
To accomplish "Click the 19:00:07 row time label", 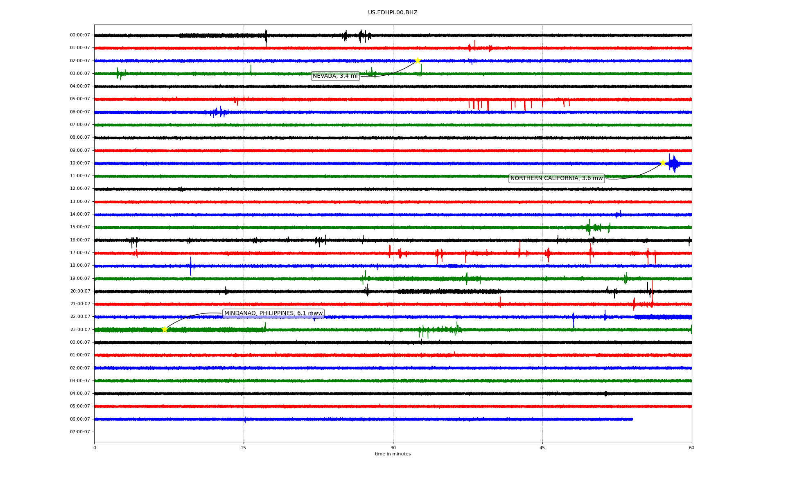I will pyautogui.click(x=80, y=279).
